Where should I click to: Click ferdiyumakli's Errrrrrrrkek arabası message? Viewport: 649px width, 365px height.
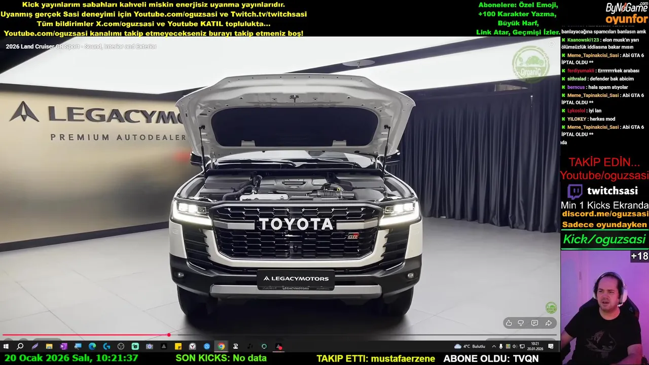[600, 71]
